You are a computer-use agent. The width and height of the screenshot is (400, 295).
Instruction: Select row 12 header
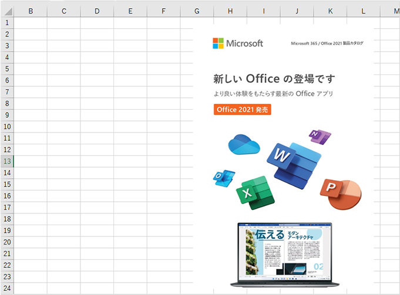(x=7, y=150)
